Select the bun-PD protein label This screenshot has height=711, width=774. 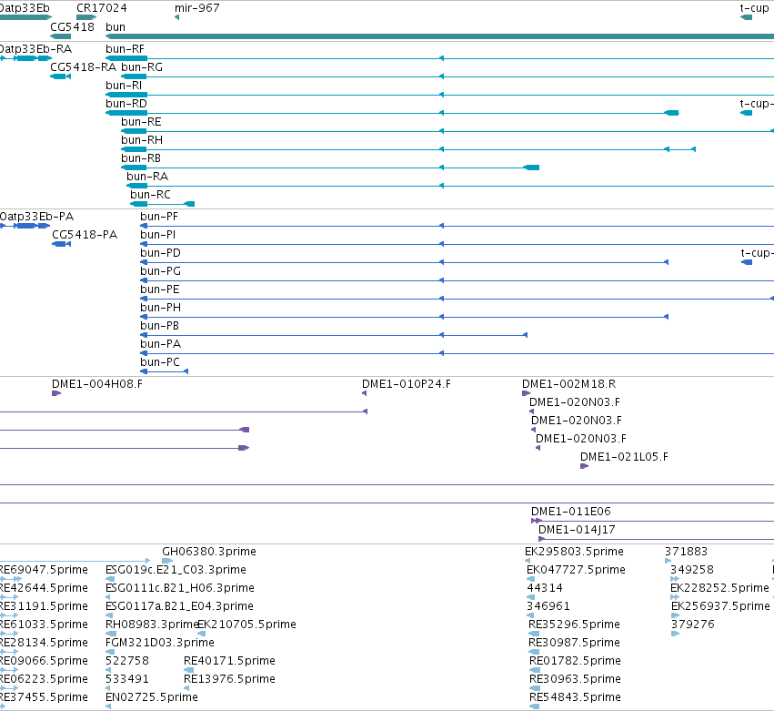point(160,253)
